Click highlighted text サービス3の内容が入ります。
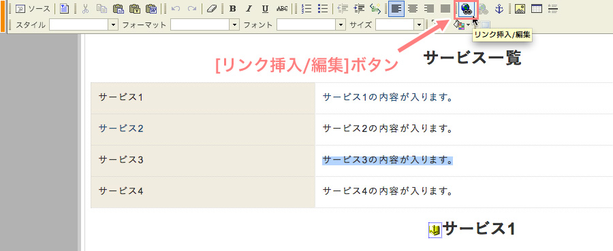 (388, 160)
